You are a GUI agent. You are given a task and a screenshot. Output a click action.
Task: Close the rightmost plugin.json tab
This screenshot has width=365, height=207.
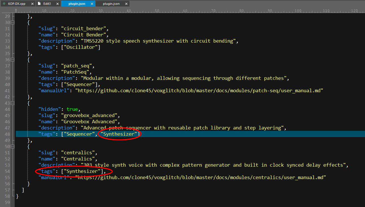coord(126,4)
